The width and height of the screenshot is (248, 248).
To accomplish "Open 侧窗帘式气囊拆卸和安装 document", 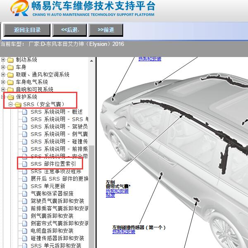I will coord(59,223).
